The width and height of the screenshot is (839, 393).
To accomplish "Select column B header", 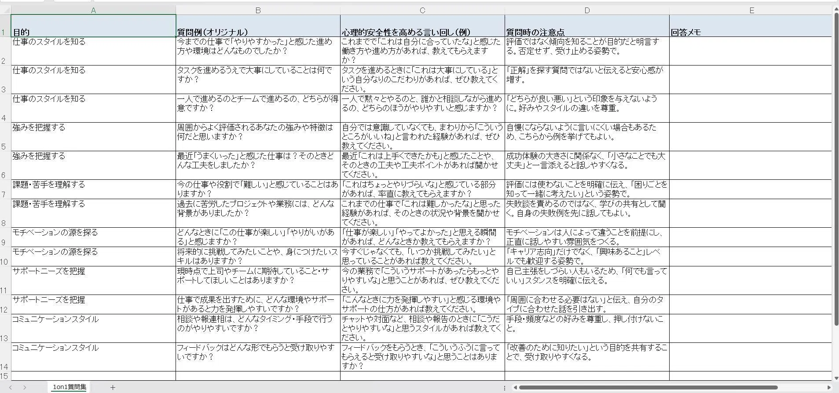I will coord(258,10).
